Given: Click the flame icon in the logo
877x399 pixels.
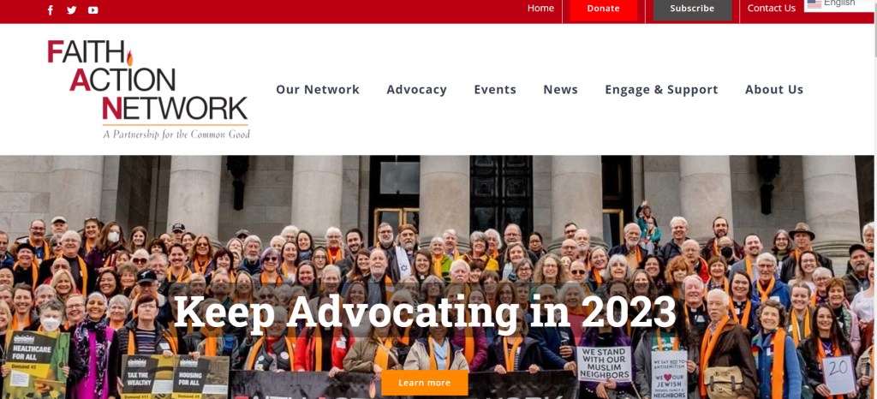Looking at the screenshot, I should click(130, 57).
